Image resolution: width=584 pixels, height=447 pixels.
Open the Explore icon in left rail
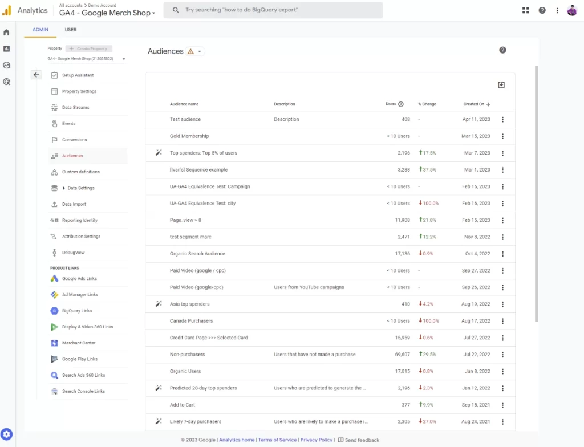click(x=6, y=65)
